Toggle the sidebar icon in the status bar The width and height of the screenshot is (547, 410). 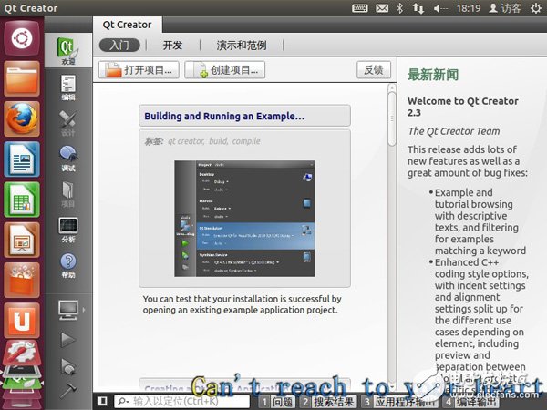pyautogui.click(x=102, y=401)
